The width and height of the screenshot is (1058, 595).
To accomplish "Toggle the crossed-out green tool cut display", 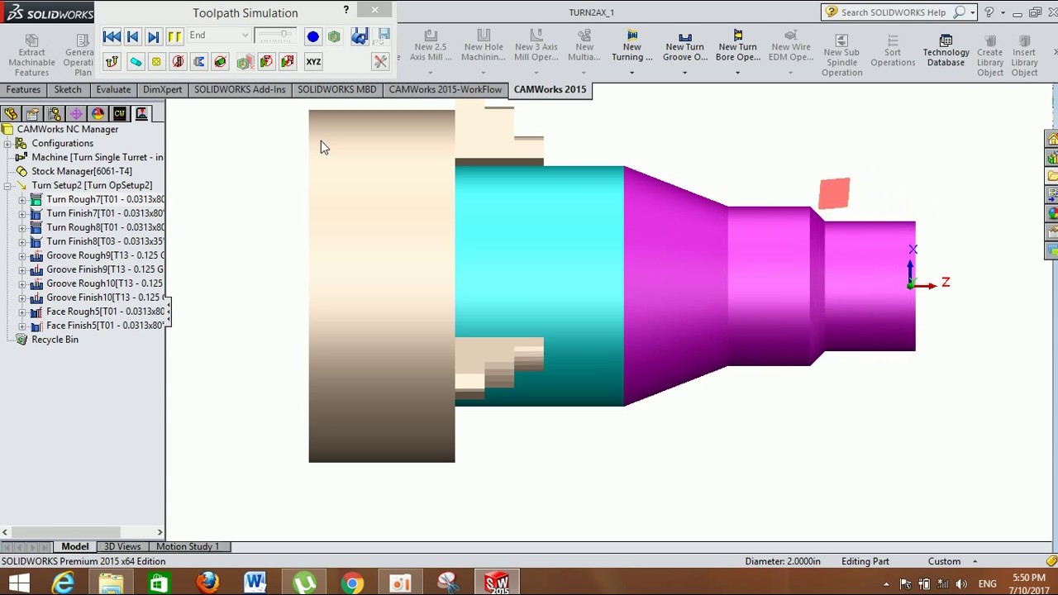I will (x=220, y=62).
